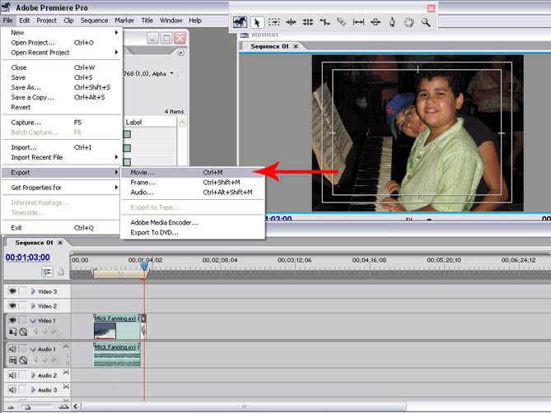Select the Ripple Edit tool
The image size is (551, 413).
pyautogui.click(x=292, y=22)
